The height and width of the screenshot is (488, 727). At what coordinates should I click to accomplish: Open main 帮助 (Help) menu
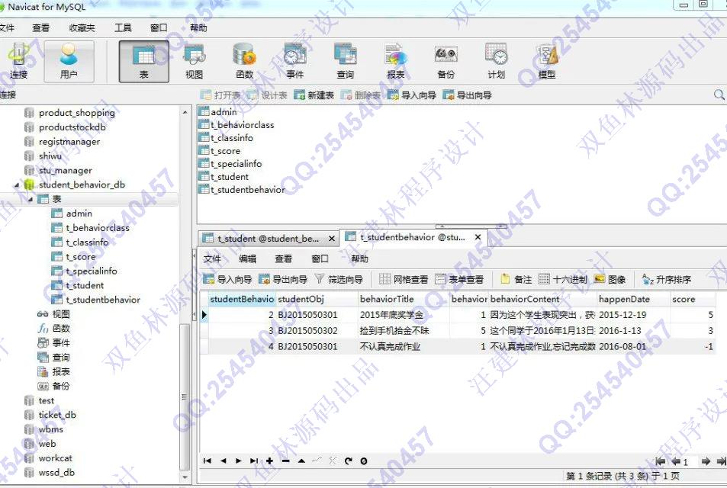coord(198,27)
